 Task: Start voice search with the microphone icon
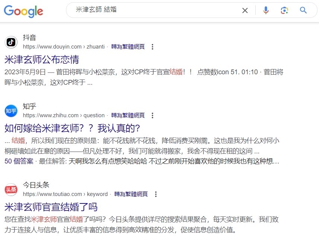coord(266,10)
